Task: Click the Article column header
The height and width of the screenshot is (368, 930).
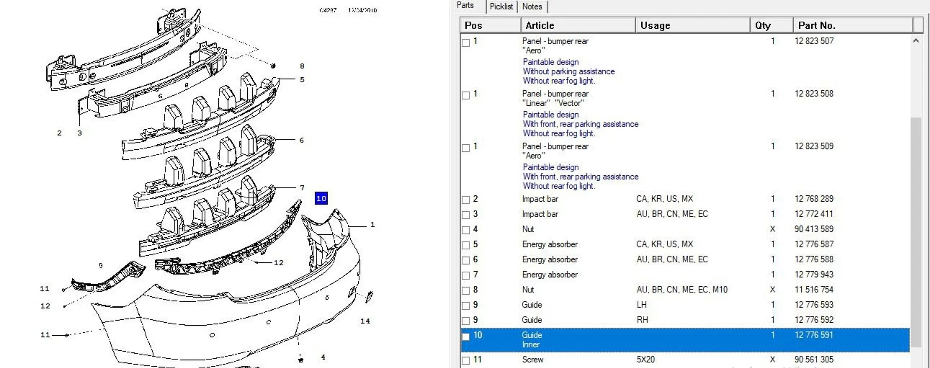Action: click(578, 25)
